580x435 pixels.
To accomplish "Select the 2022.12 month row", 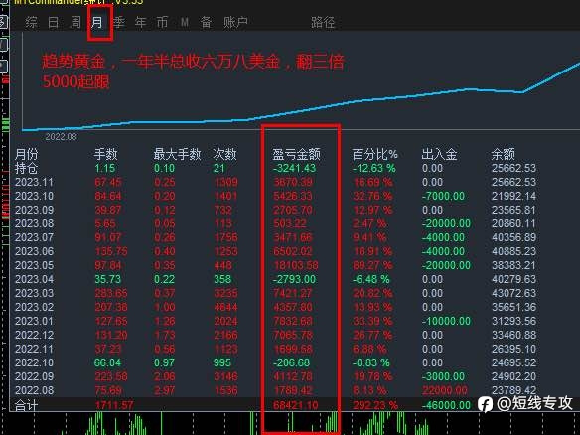I will (x=275, y=335).
